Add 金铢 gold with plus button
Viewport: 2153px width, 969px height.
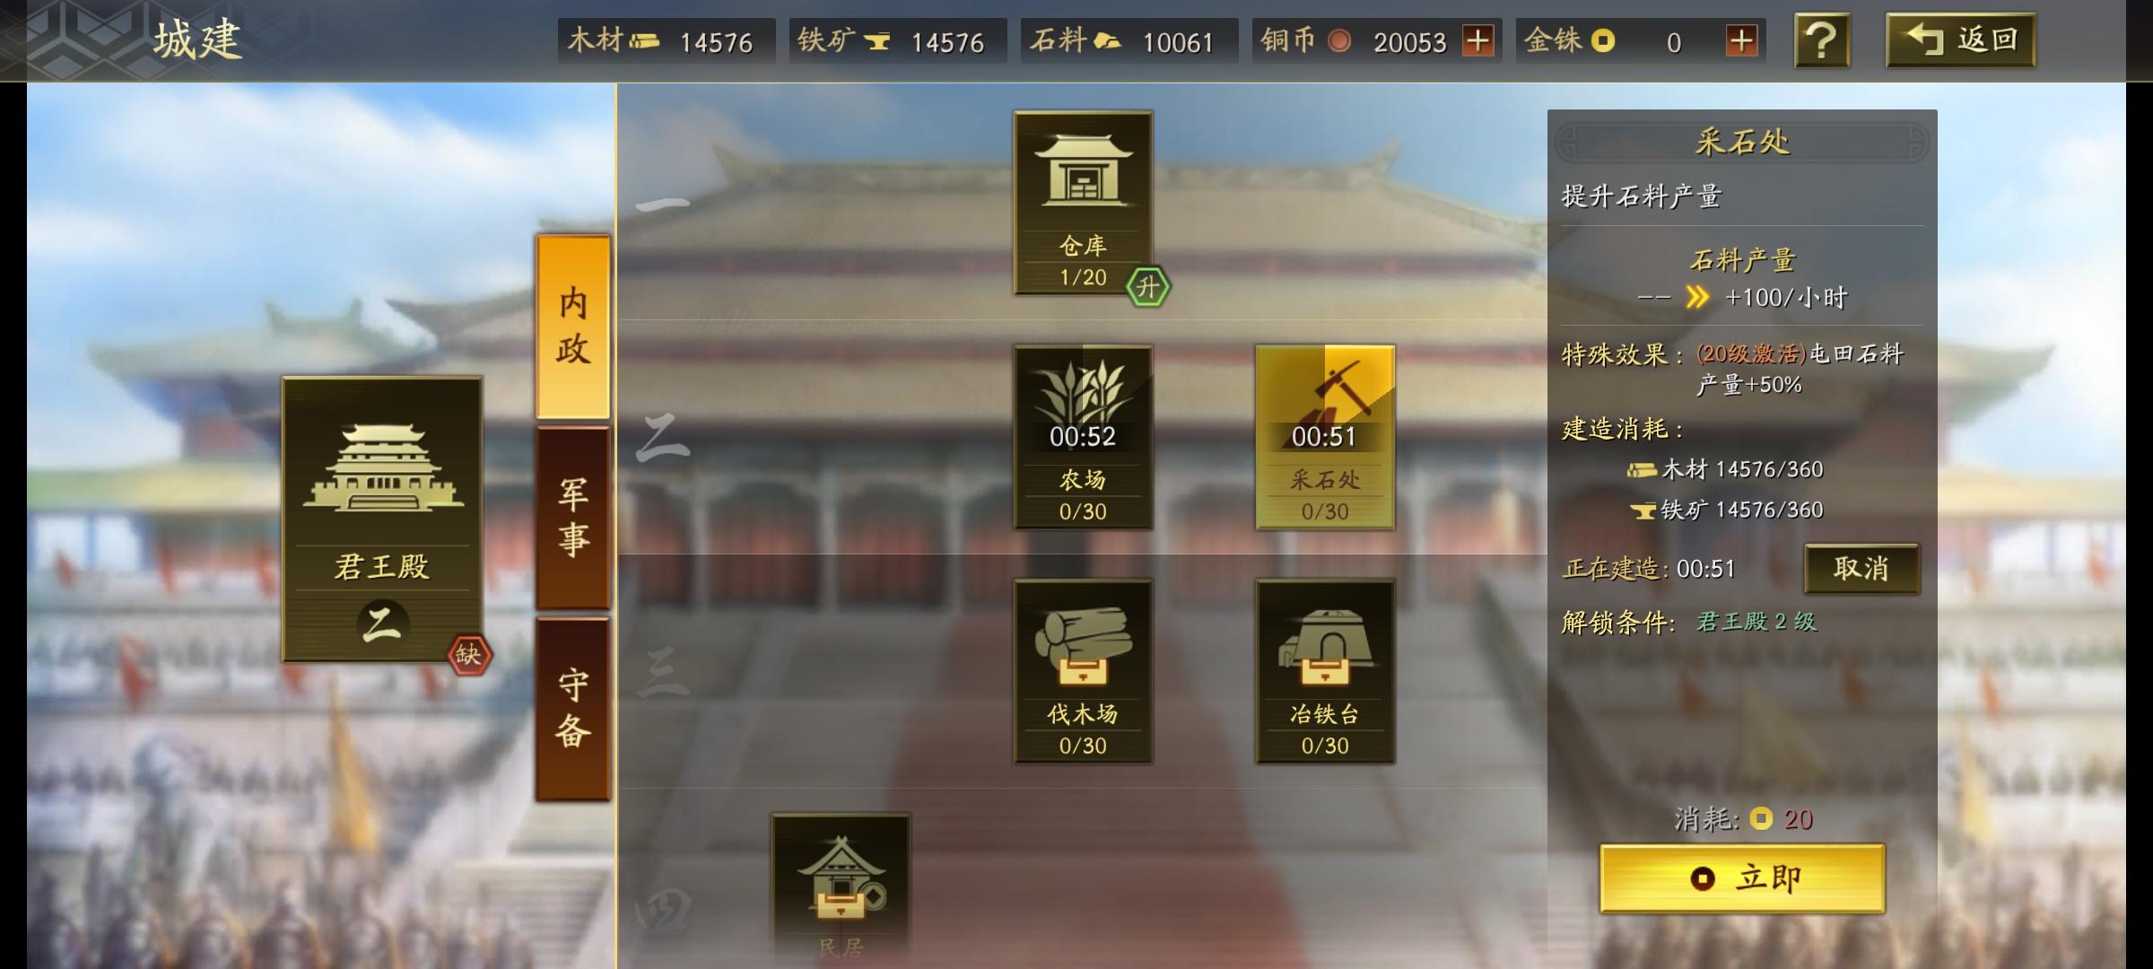(x=1741, y=40)
